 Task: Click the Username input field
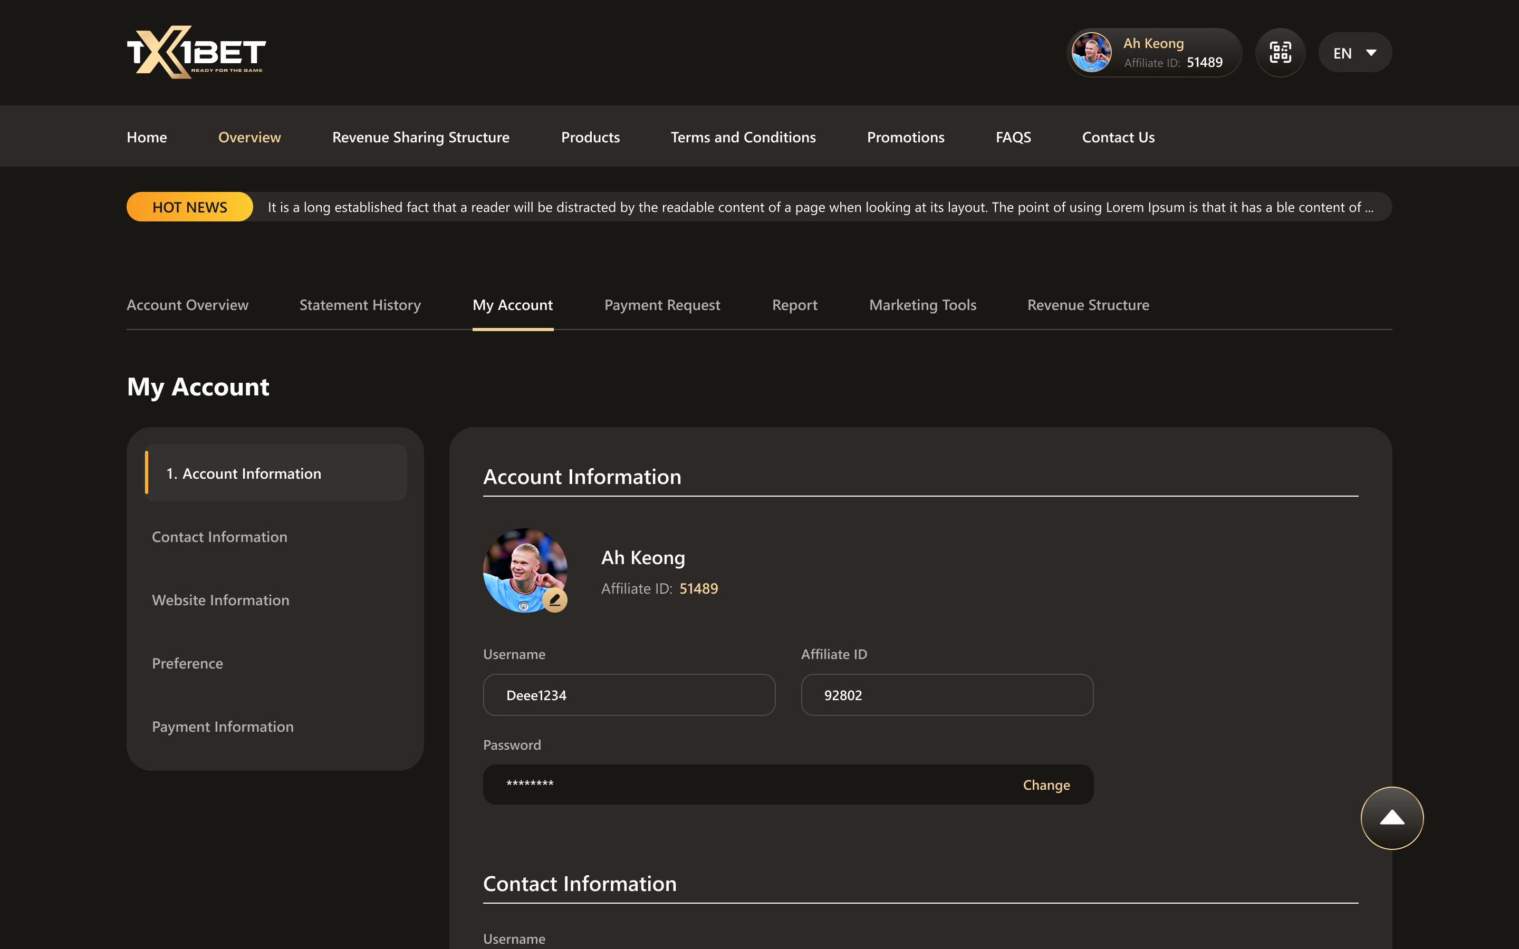coord(629,695)
